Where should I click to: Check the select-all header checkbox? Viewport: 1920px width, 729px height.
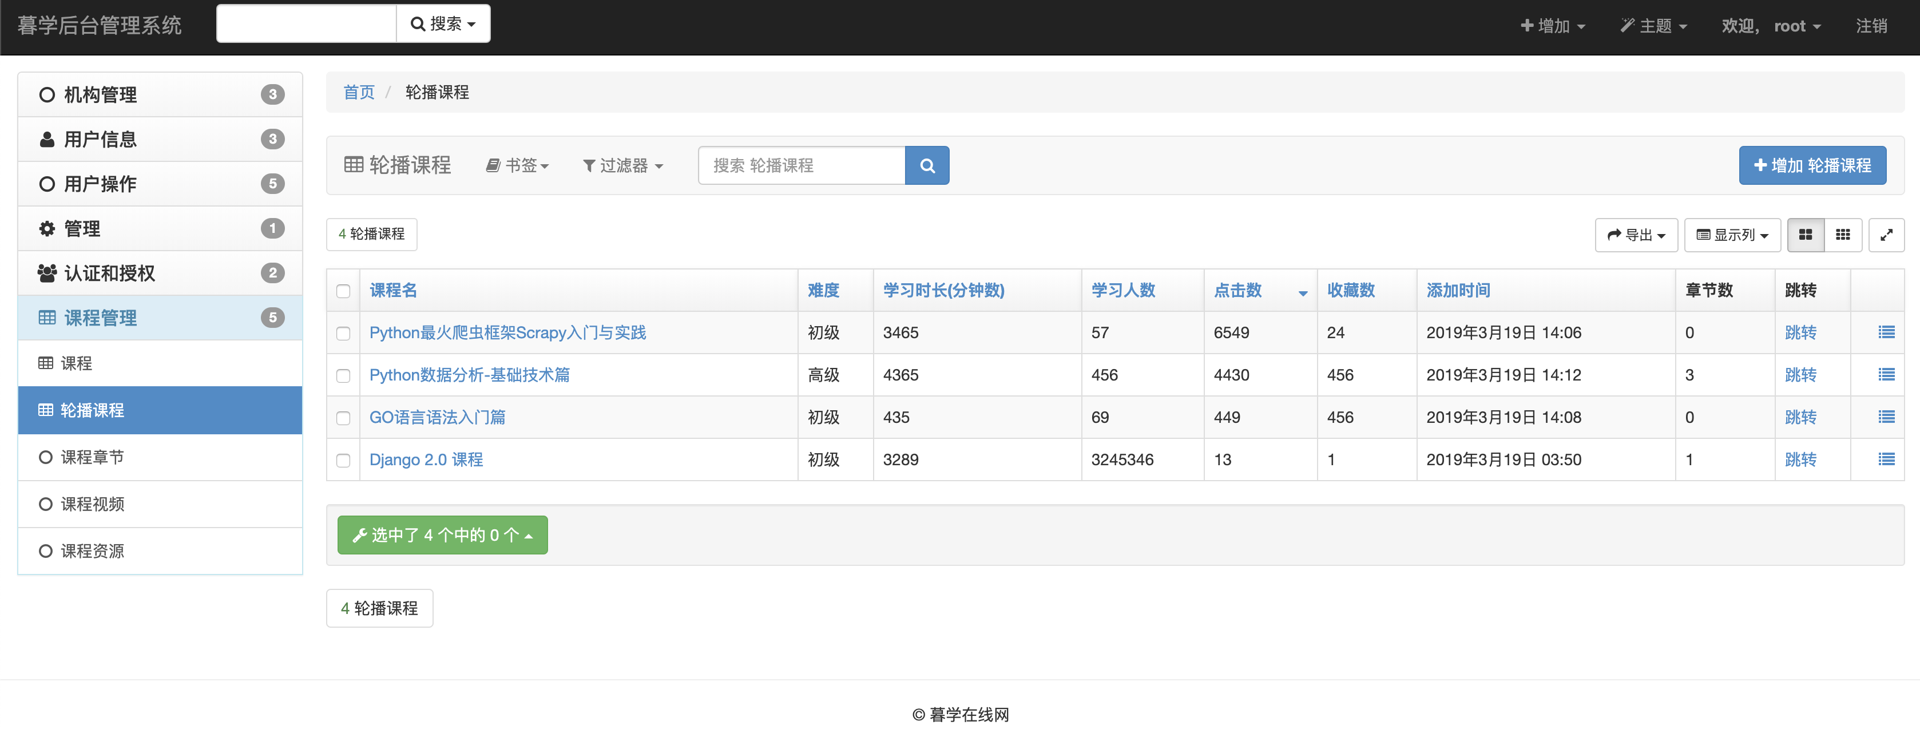[343, 291]
